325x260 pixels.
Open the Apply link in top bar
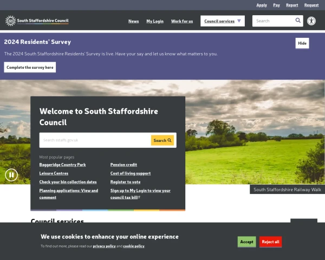[262, 5]
